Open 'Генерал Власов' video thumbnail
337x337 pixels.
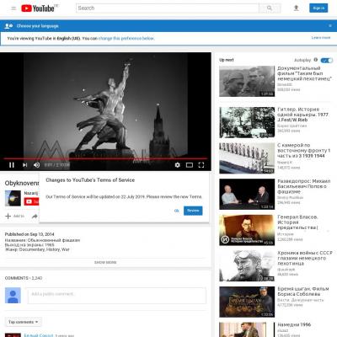[x=247, y=230]
